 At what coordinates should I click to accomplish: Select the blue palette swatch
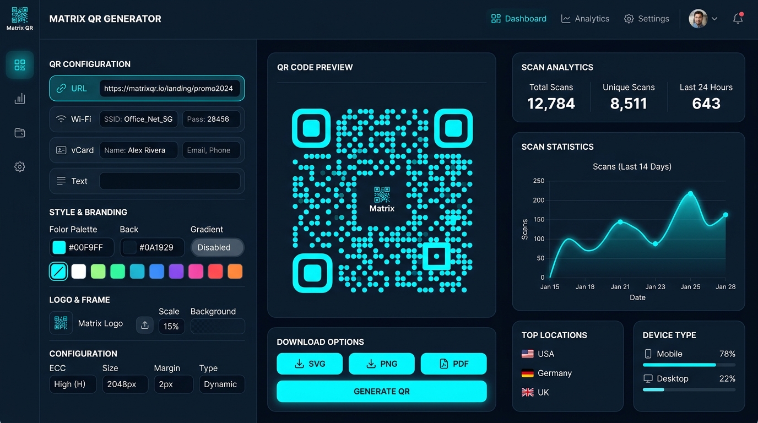pos(157,271)
